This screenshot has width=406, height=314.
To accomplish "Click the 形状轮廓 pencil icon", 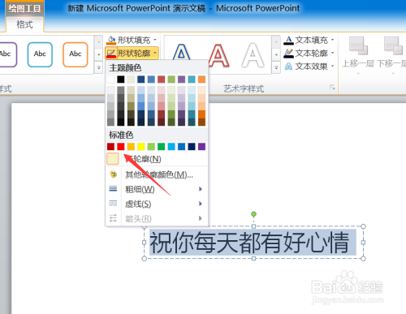I will 111,53.
